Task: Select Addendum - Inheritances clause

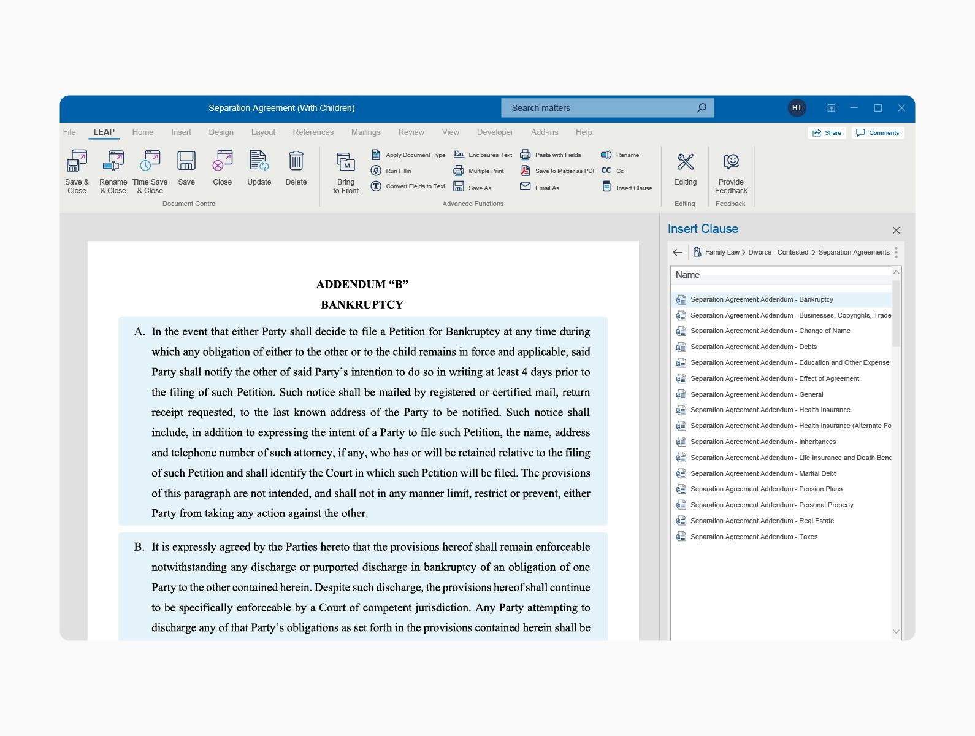Action: coord(781,442)
